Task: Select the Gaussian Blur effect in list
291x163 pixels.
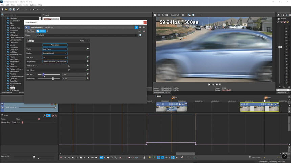Action: click(15, 21)
